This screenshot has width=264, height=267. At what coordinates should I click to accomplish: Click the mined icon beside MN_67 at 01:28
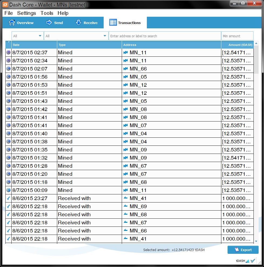click(x=126, y=166)
